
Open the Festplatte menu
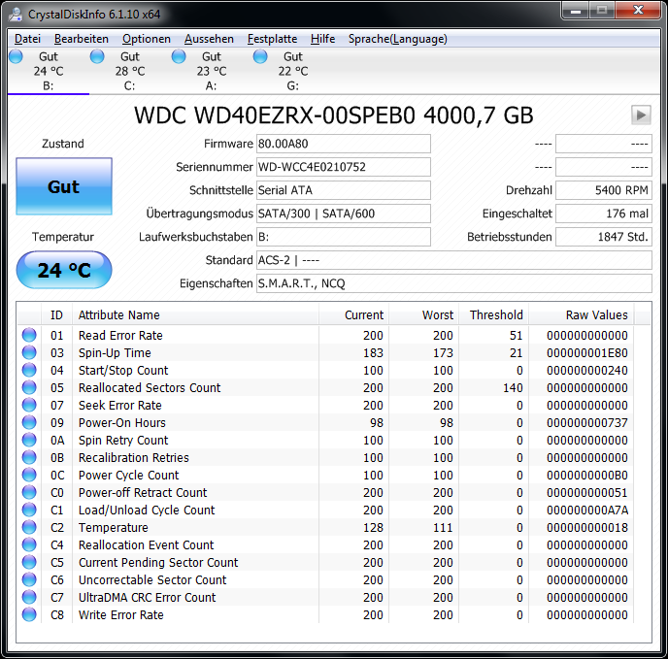point(272,39)
